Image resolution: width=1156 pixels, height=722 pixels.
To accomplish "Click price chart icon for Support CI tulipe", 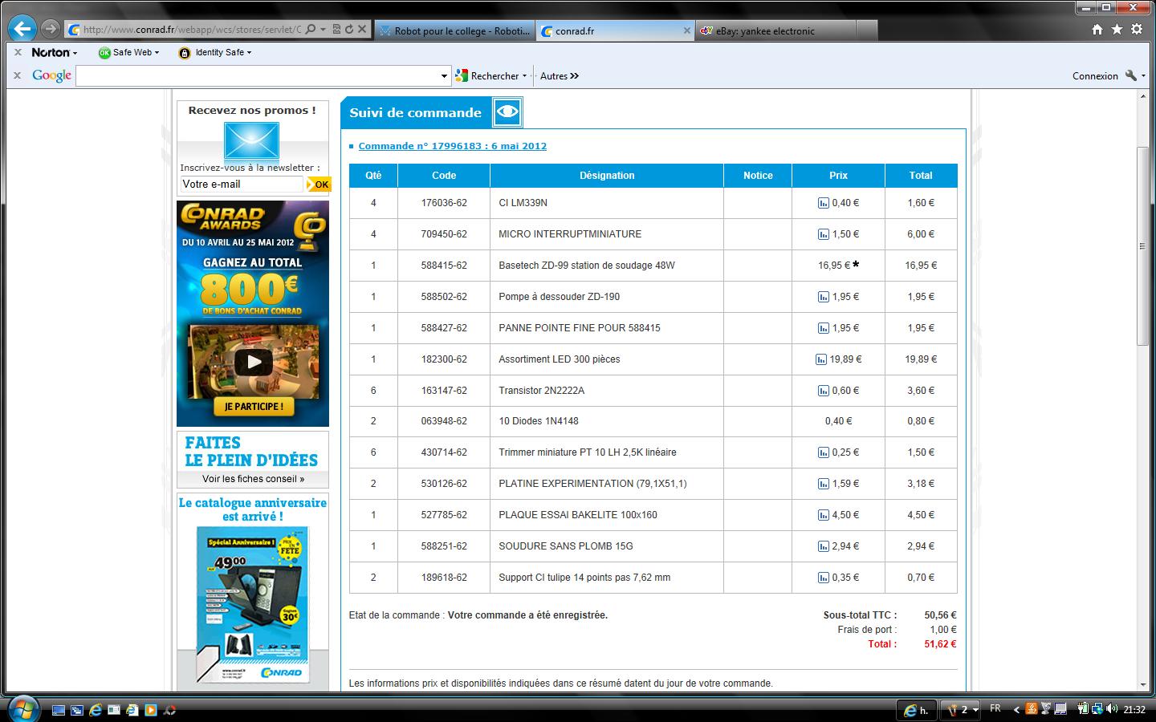I will pos(823,578).
